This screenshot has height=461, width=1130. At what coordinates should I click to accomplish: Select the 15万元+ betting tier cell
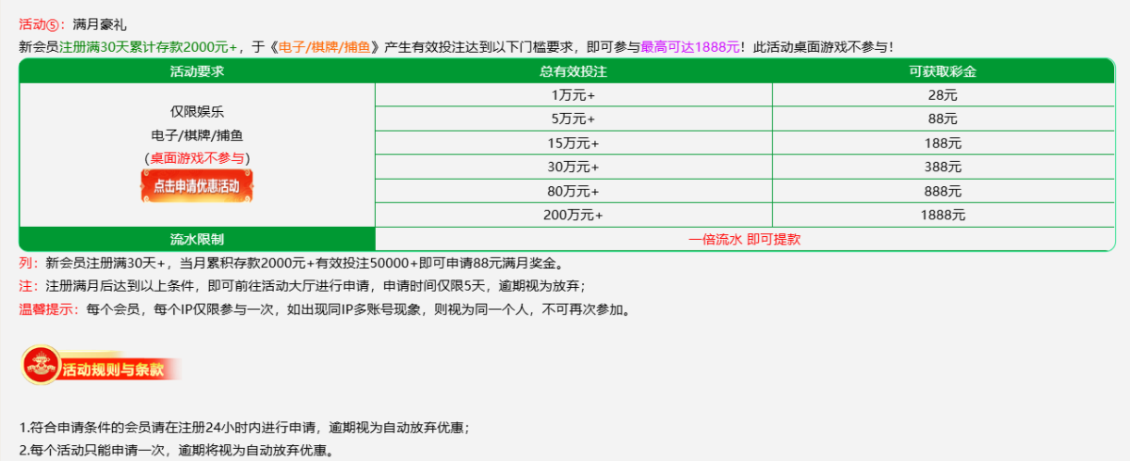pos(573,143)
